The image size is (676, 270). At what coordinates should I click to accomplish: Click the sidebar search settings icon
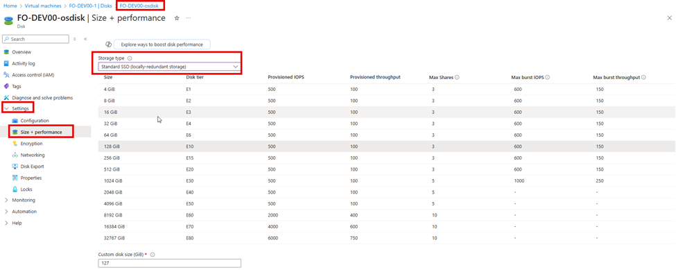click(x=75, y=39)
